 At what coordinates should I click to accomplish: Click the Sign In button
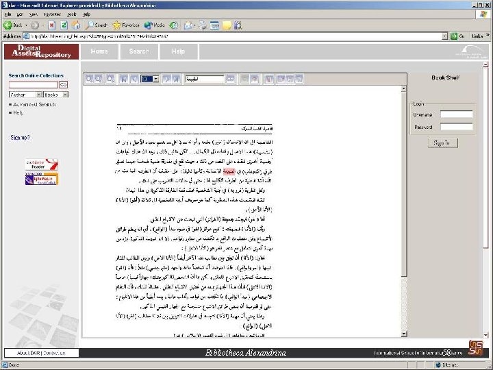(443, 143)
